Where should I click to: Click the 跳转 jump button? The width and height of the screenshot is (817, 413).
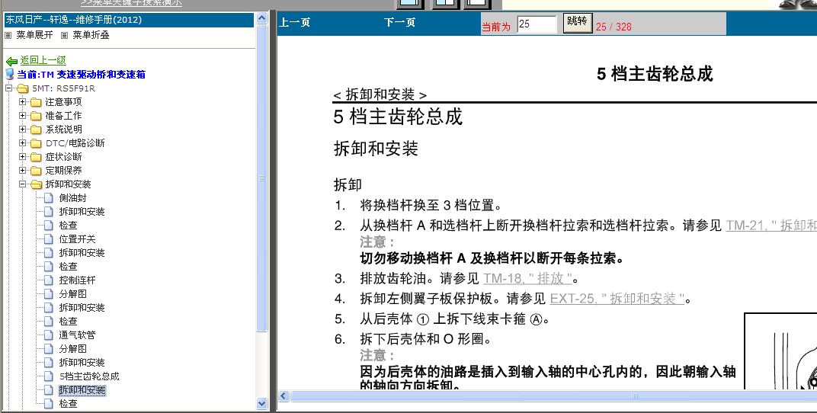pos(578,23)
